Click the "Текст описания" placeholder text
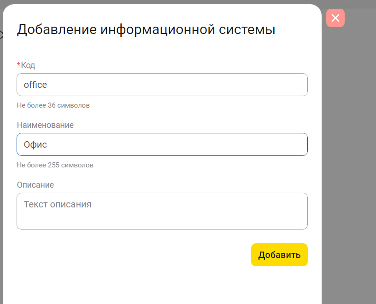 coord(58,205)
